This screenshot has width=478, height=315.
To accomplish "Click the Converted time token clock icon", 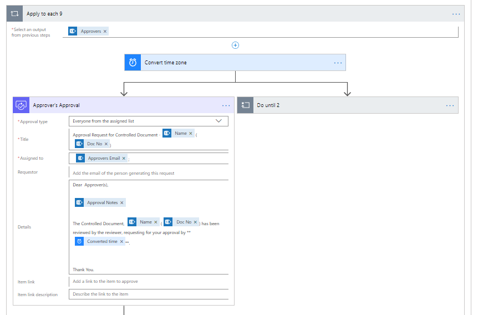I will 79,241.
